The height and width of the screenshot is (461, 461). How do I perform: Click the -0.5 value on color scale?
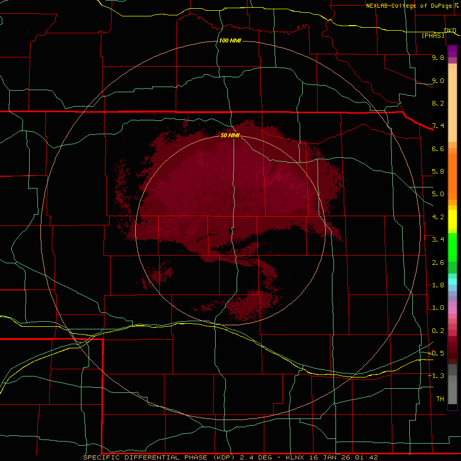click(436, 353)
